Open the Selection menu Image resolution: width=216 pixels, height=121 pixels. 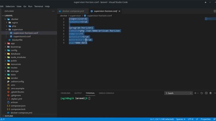[10, 6]
